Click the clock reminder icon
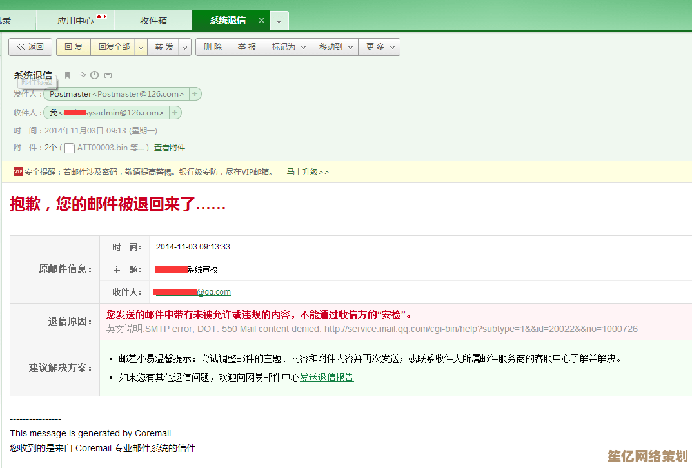This screenshot has width=692, height=468. tap(95, 75)
